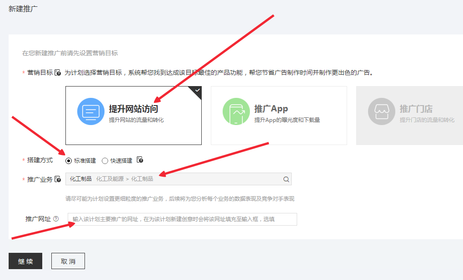Select the 快速搭建 radio button
This screenshot has height=280, width=463.
[x=105, y=160]
